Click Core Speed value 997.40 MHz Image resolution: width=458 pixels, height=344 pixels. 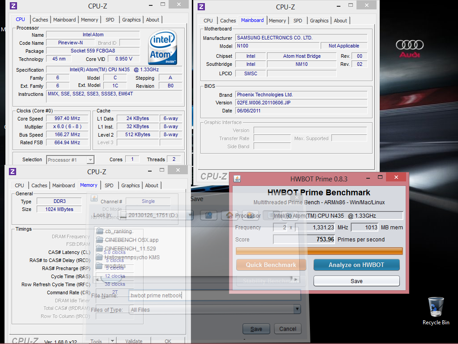(67, 118)
